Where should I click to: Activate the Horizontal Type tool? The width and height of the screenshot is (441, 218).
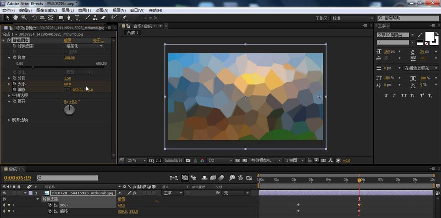(x=77, y=18)
